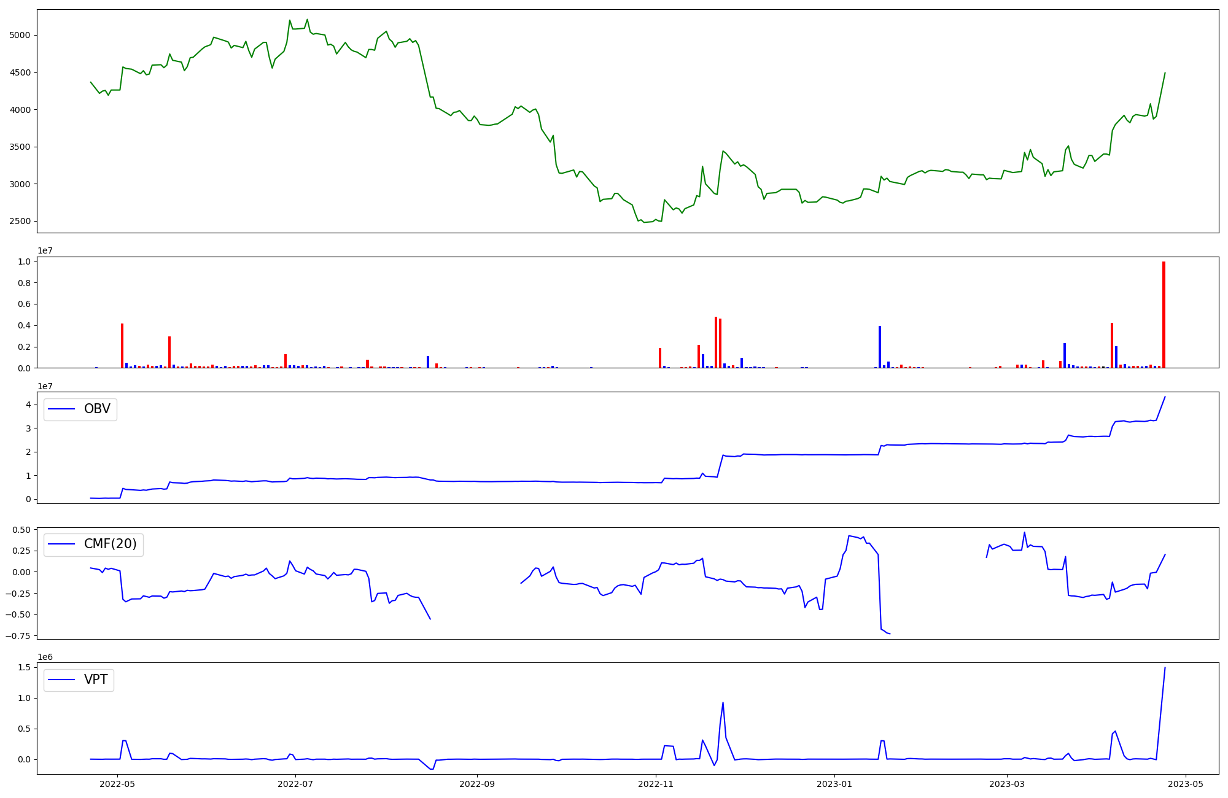
Task: Click the 2022-09 x-axis date label
Action: coord(476,784)
